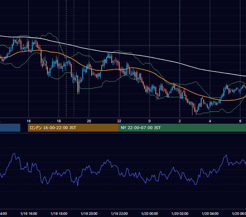The width and height of the screenshot is (246, 217).
Task: Click the 22 hour axis label
Action: click(119, 121)
